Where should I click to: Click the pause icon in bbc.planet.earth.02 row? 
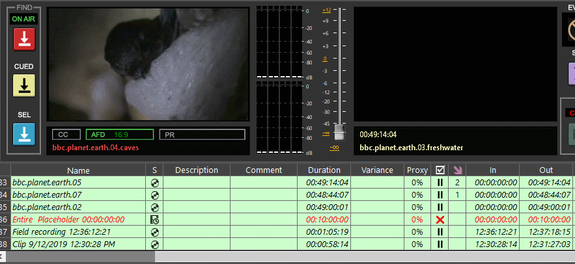coord(440,207)
